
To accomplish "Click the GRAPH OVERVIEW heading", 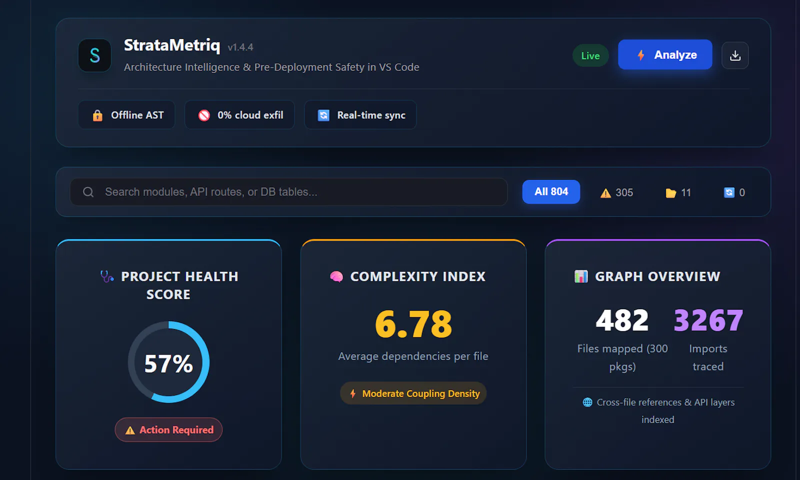I will (657, 276).
